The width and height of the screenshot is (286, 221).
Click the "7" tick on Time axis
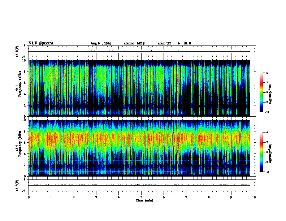click(186, 197)
